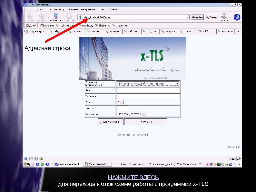Click the security padlock icon in status bar
This screenshot has width=256, height=192.
239,159
